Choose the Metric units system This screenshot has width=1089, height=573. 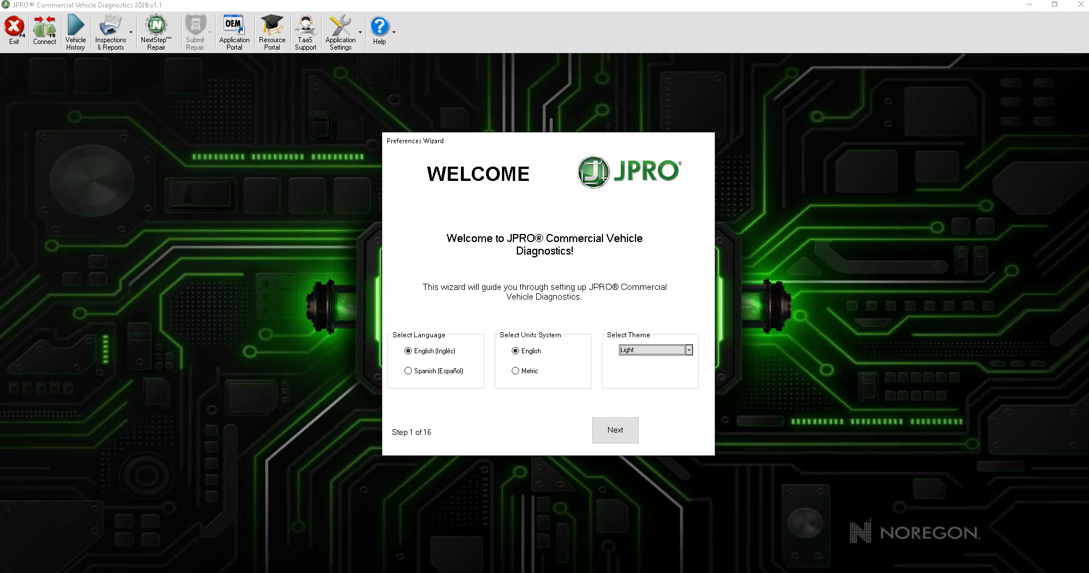pyautogui.click(x=525, y=371)
